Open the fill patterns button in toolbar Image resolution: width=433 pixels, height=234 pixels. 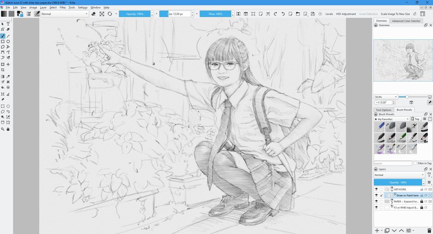(x=11, y=14)
